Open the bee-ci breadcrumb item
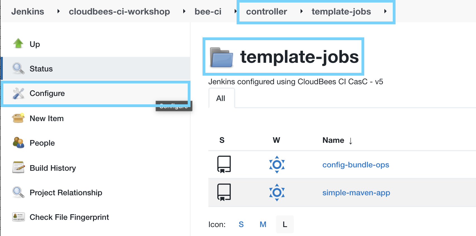 click(x=208, y=11)
